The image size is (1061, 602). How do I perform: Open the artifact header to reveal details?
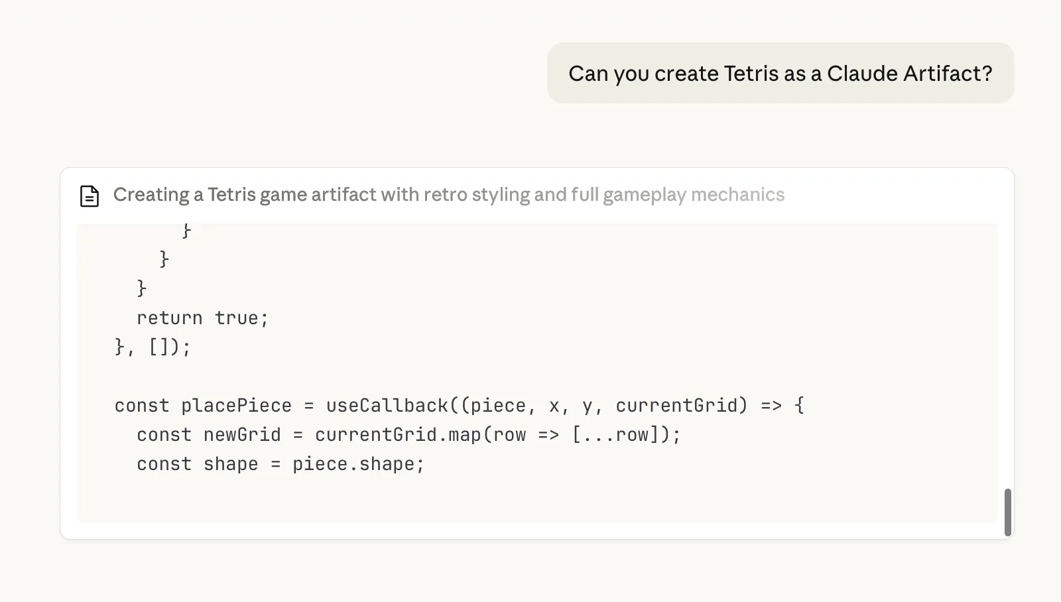pyautogui.click(x=449, y=194)
